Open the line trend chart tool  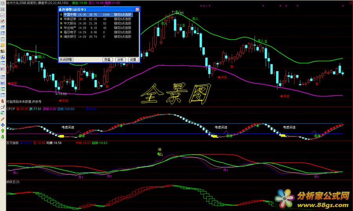[x=2, y=15]
